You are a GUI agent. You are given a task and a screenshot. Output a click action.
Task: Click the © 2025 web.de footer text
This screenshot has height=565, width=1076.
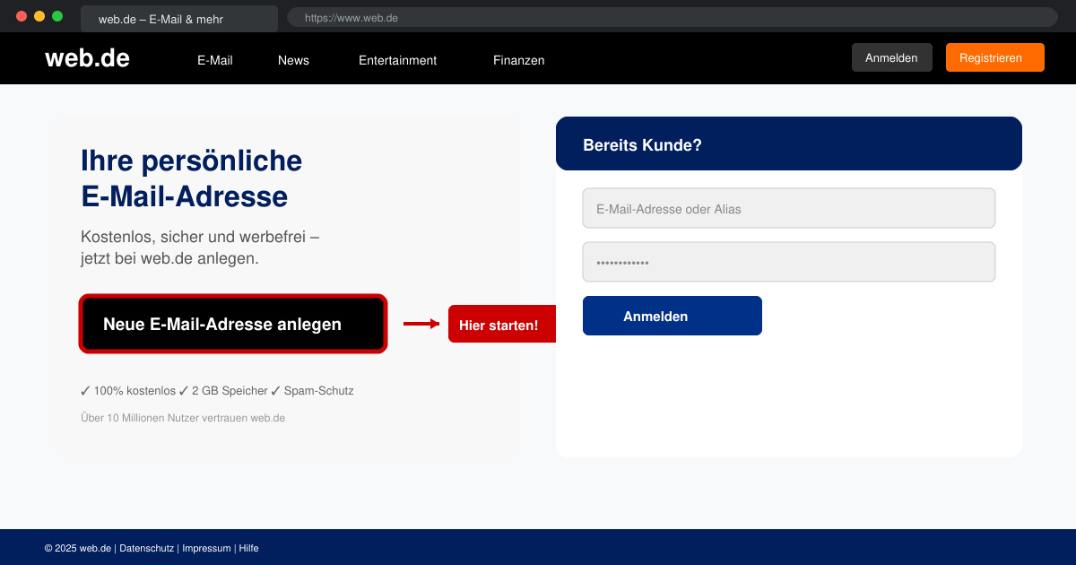coord(78,548)
